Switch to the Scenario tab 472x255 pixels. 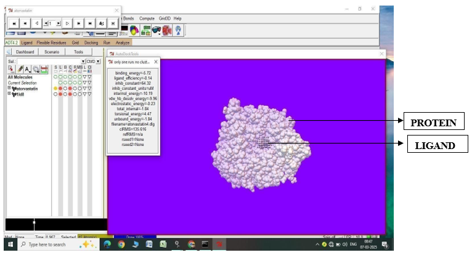click(52, 52)
